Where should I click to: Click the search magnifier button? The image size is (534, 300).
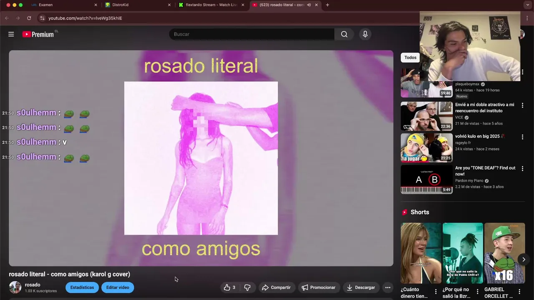344,34
